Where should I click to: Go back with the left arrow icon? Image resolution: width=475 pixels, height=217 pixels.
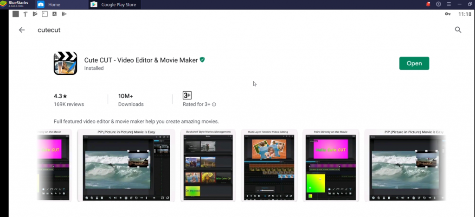tap(21, 30)
